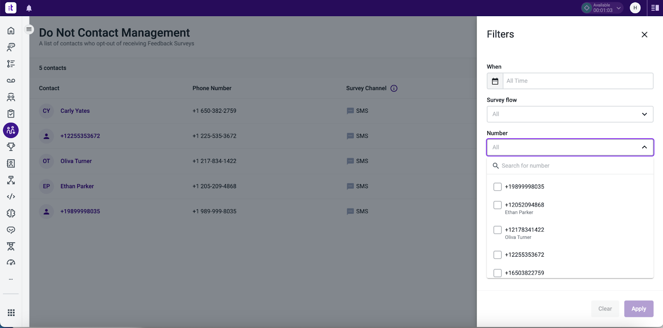Click the Apply filters button
The height and width of the screenshot is (328, 663).
pos(639,309)
